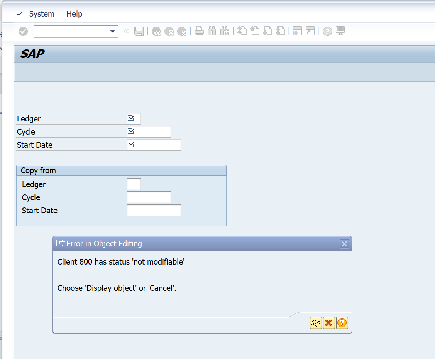The image size is (435, 359).
Task: Click the First Page icon
Action: 242,31
